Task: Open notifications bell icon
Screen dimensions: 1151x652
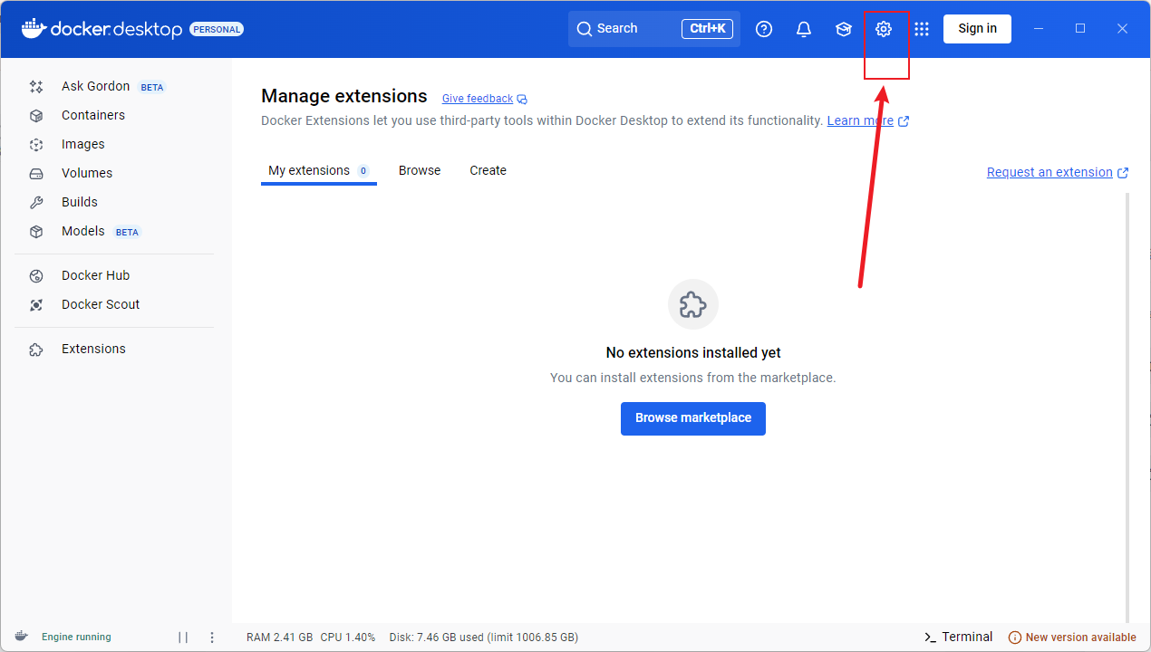Action: [x=804, y=29]
